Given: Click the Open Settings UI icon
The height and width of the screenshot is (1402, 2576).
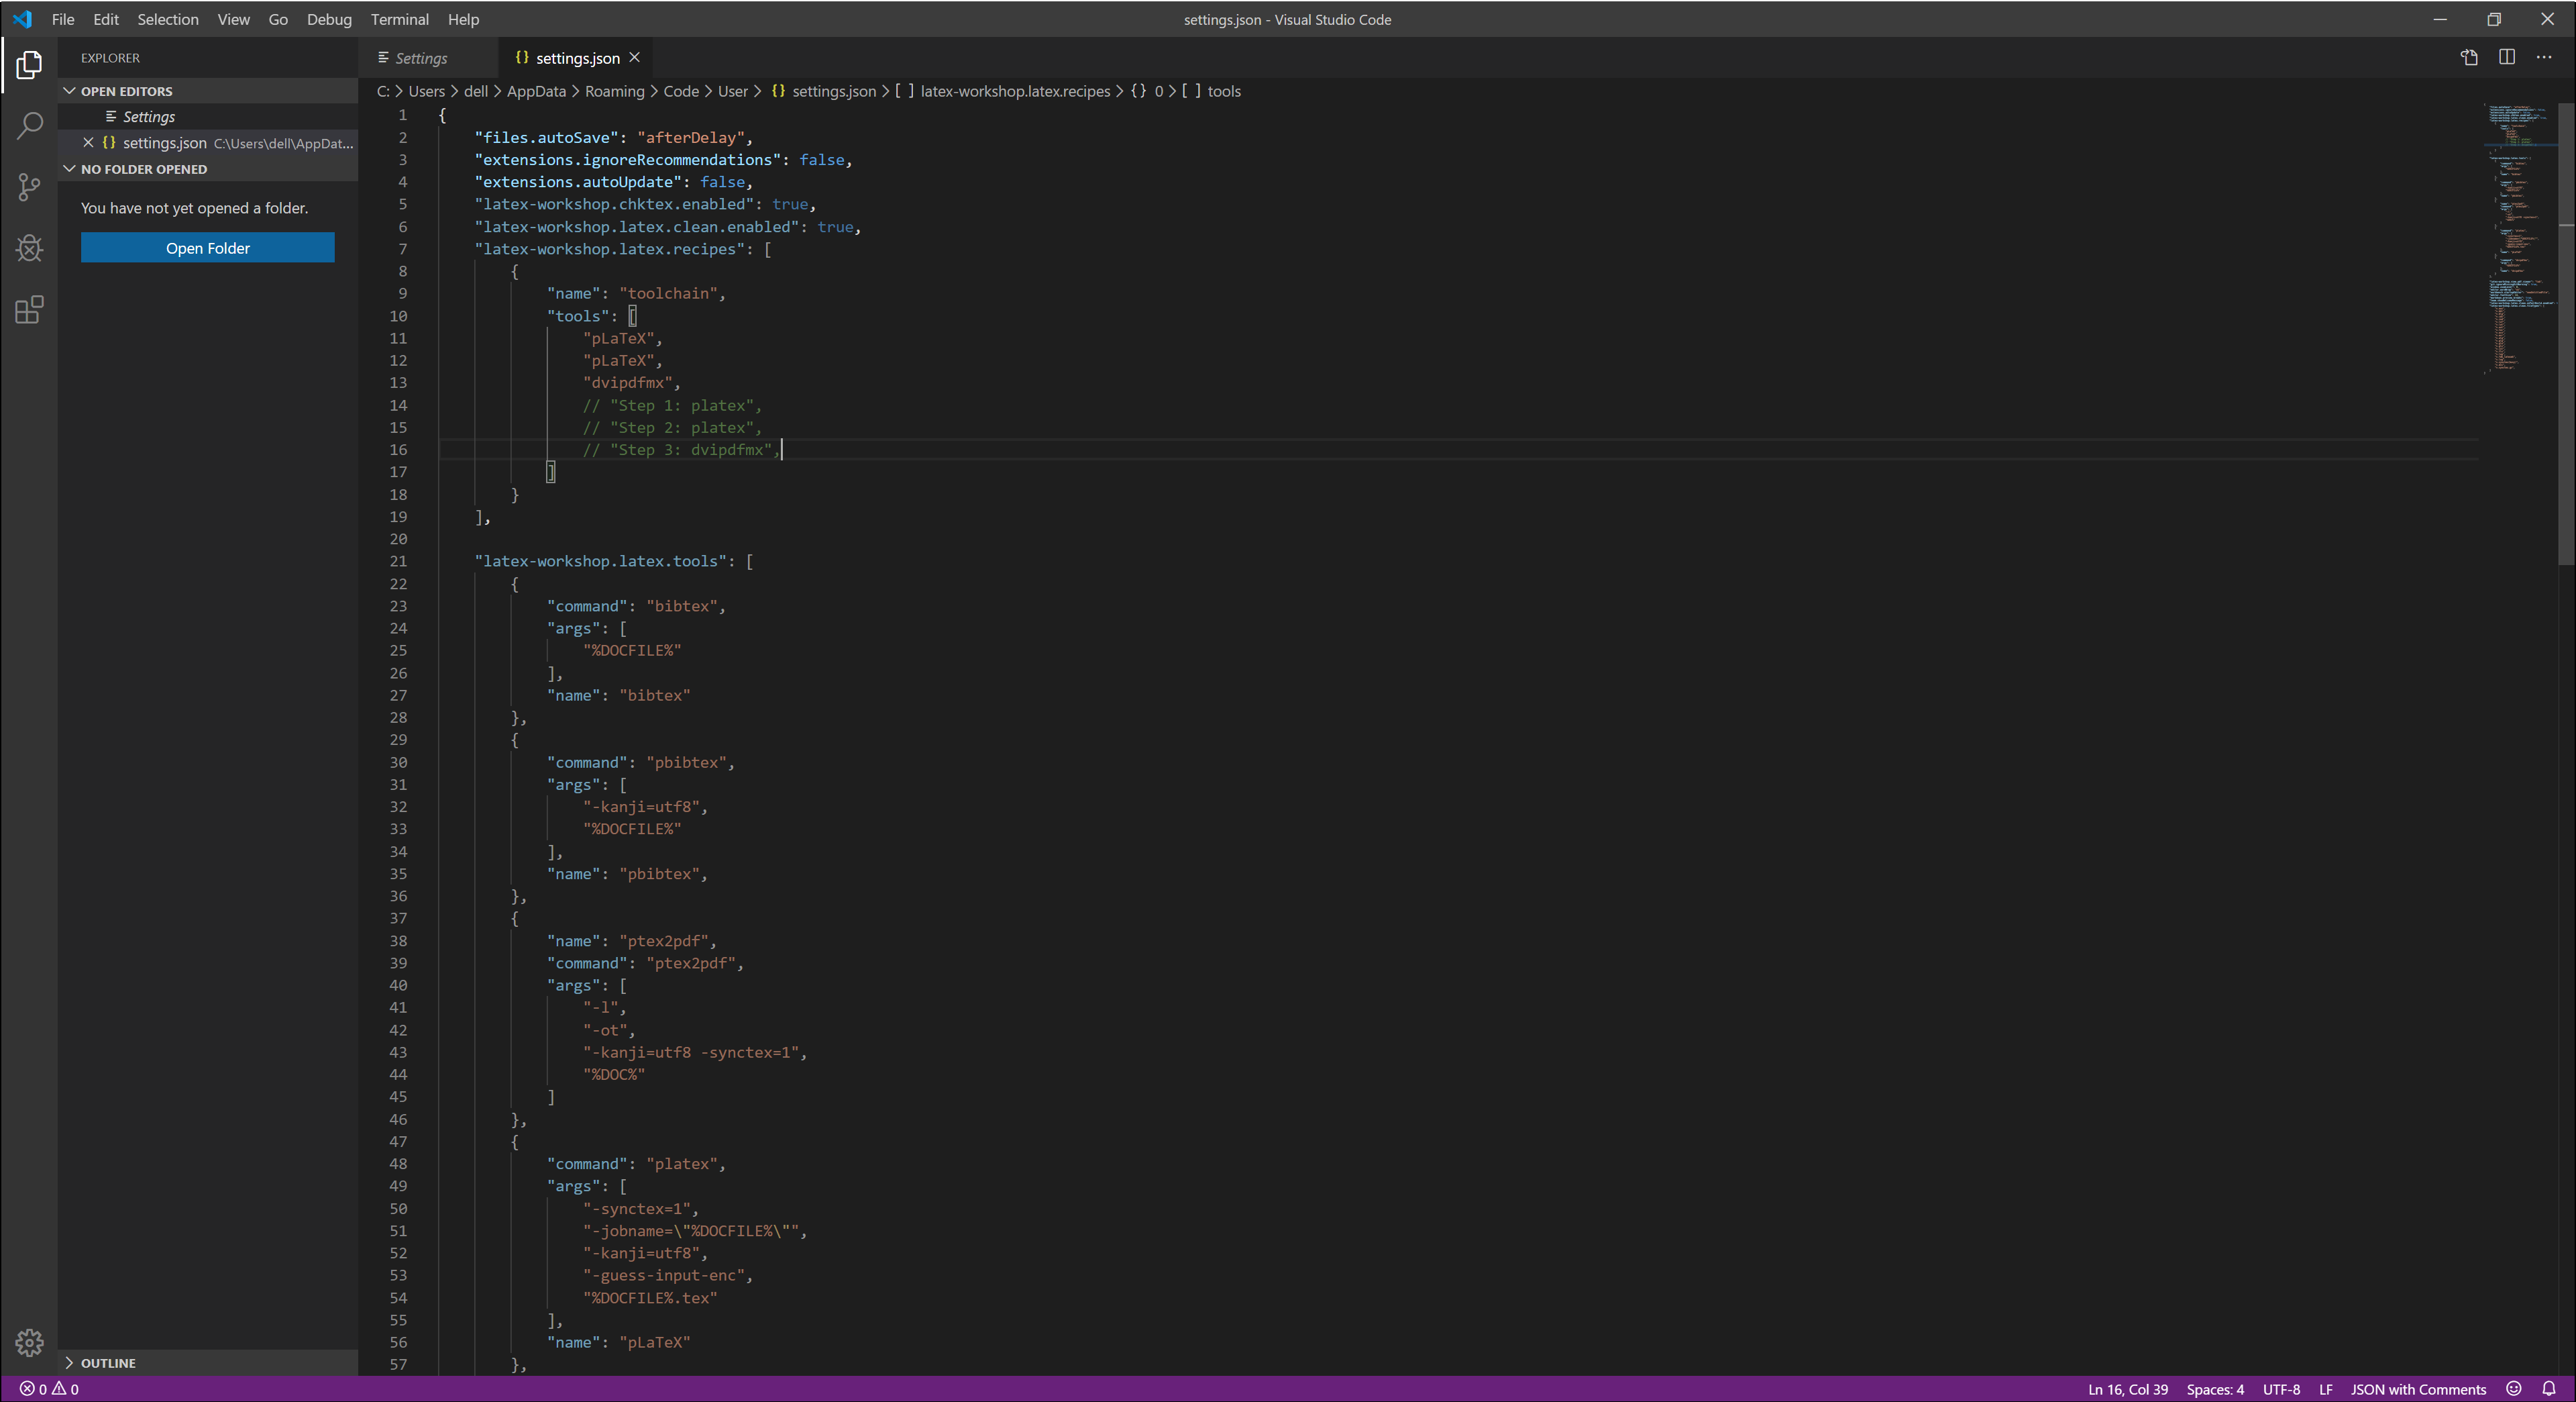Looking at the screenshot, I should pos(2468,57).
